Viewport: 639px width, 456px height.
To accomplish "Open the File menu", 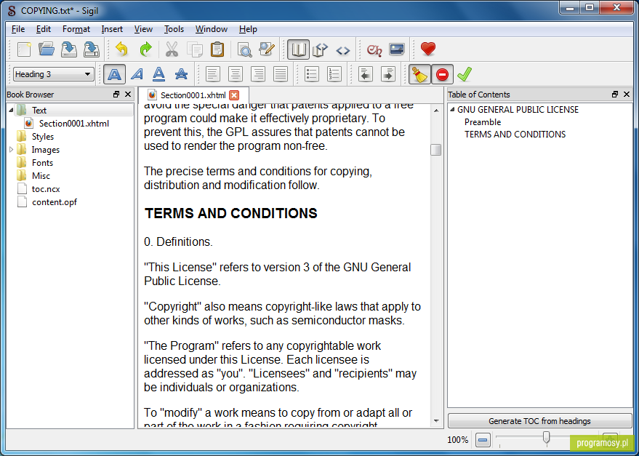I will 18,29.
